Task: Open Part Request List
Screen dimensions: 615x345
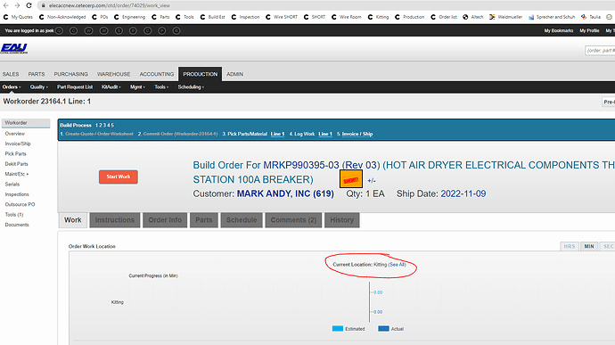Action: point(75,87)
